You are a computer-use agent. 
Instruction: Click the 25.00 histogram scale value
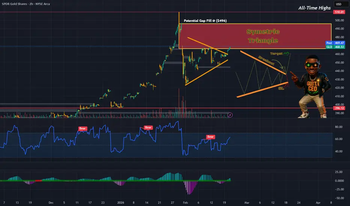(x=339, y=172)
